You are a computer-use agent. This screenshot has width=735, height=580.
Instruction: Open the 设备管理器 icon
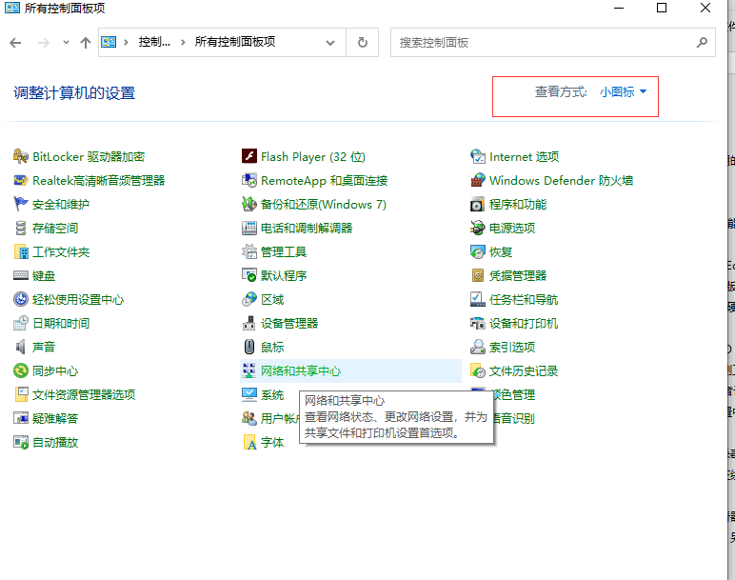[x=249, y=324]
